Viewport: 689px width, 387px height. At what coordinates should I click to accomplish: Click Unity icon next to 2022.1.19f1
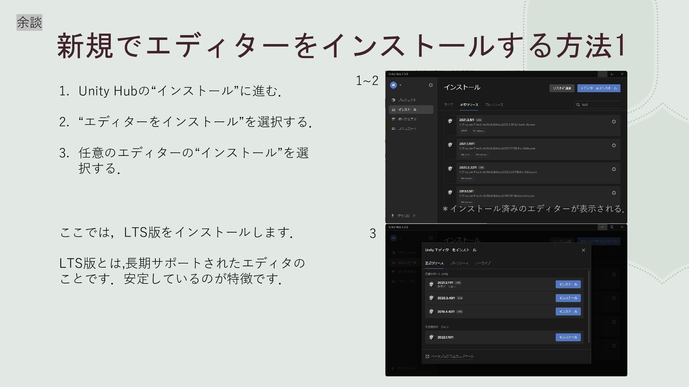coord(431,337)
